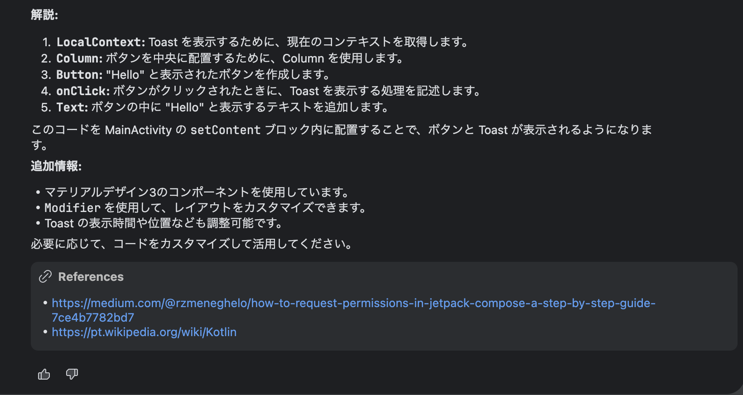Open the pt.wikipedia.org Kotlin link

pos(144,332)
